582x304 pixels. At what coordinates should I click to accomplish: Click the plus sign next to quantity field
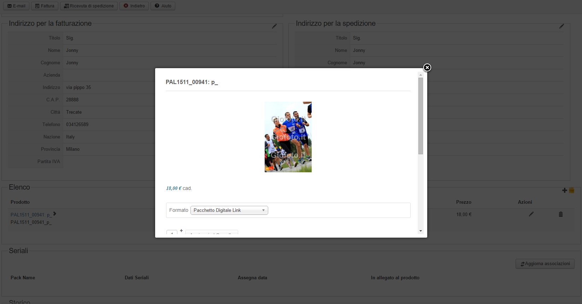pyautogui.click(x=181, y=231)
